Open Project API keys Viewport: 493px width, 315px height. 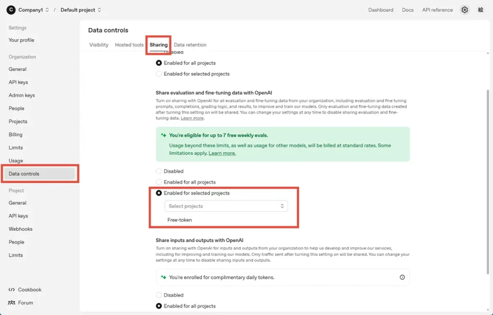pyautogui.click(x=18, y=216)
